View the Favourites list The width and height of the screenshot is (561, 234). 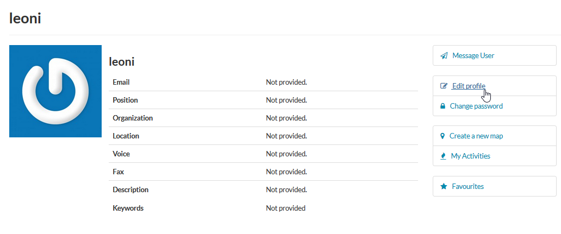click(467, 186)
